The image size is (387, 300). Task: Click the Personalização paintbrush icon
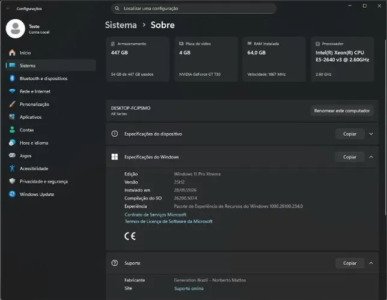[12, 104]
